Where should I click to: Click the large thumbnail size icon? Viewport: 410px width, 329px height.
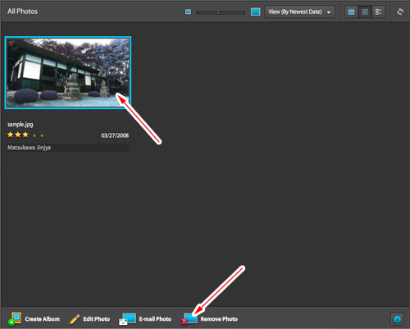255,11
